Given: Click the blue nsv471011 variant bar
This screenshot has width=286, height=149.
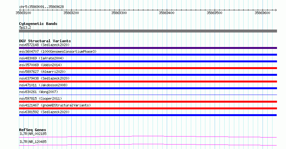Looking at the screenshot, I should [148, 88].
